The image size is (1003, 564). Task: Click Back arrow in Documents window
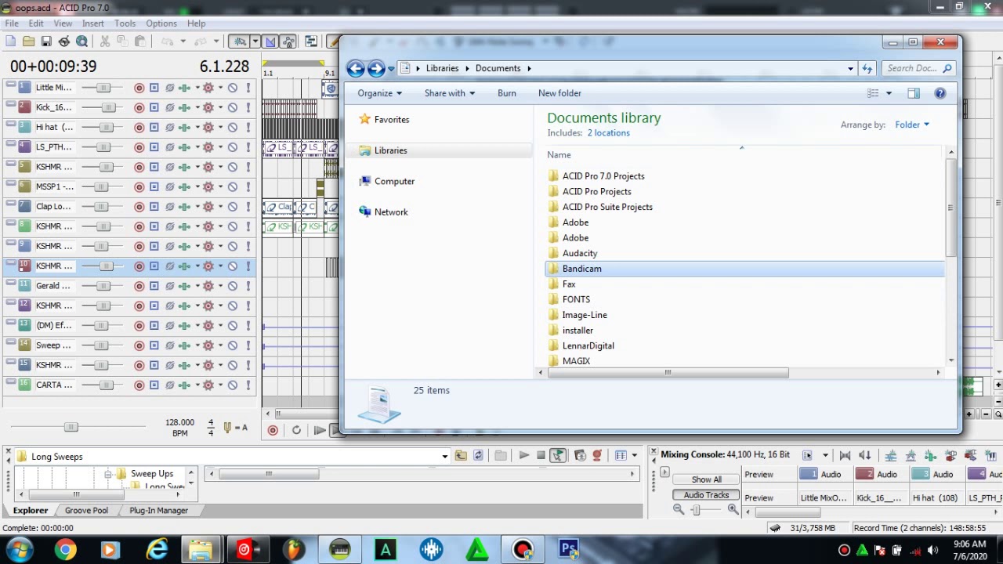[356, 68]
